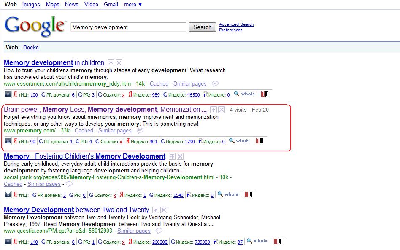The height and width of the screenshot is (250, 400).
Task: Click G Индекс value 1540
Action: pyautogui.click(x=178, y=195)
